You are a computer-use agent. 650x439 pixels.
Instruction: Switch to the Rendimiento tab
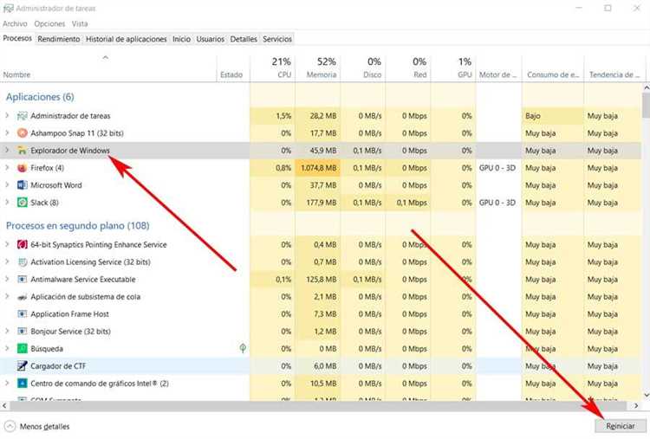(x=59, y=39)
